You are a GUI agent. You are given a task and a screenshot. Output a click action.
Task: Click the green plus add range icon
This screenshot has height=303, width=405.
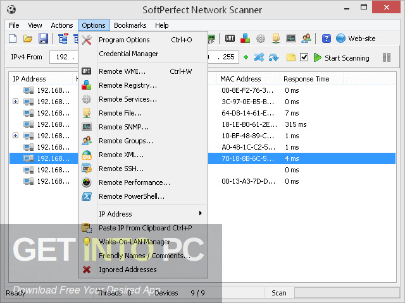click(246, 57)
